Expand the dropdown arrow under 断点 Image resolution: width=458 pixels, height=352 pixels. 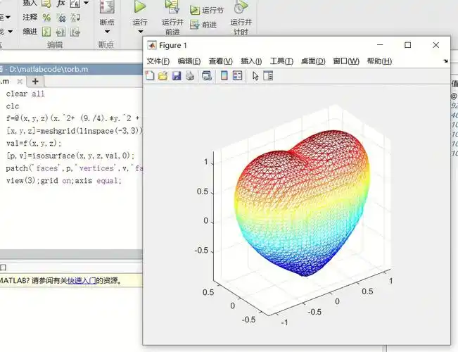click(107, 32)
